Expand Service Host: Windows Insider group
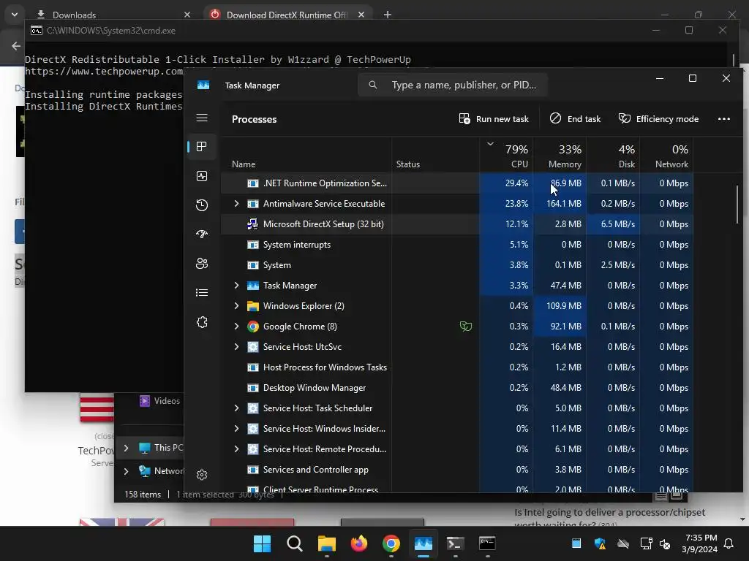749x561 pixels. [x=236, y=428]
